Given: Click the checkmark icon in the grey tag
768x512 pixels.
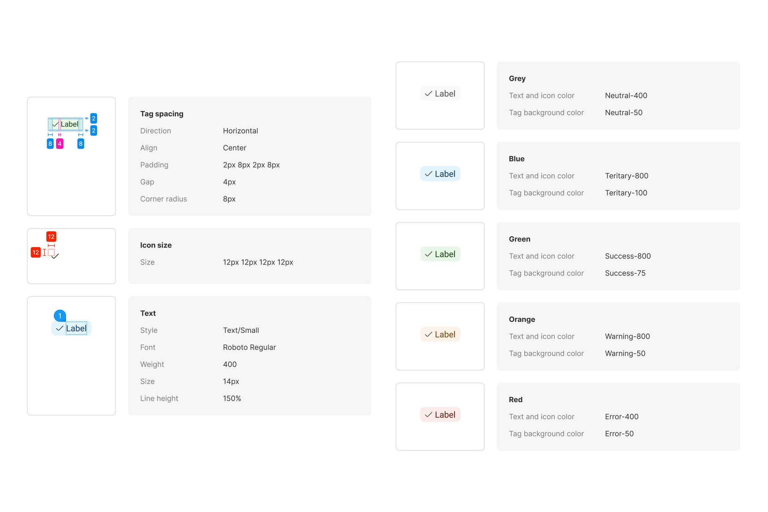Looking at the screenshot, I should click(x=428, y=94).
